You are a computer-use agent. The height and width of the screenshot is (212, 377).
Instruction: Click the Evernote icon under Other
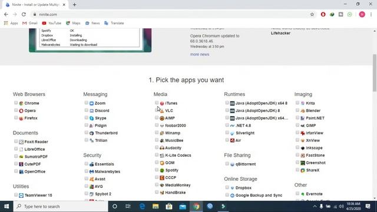tap(303, 194)
